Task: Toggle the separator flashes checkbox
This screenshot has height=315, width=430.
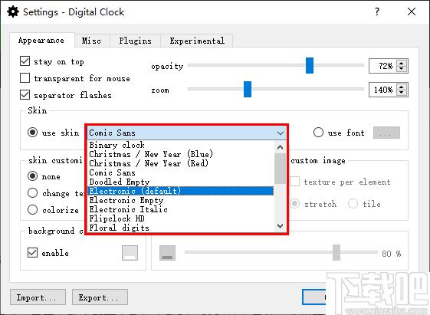Action: coord(25,95)
